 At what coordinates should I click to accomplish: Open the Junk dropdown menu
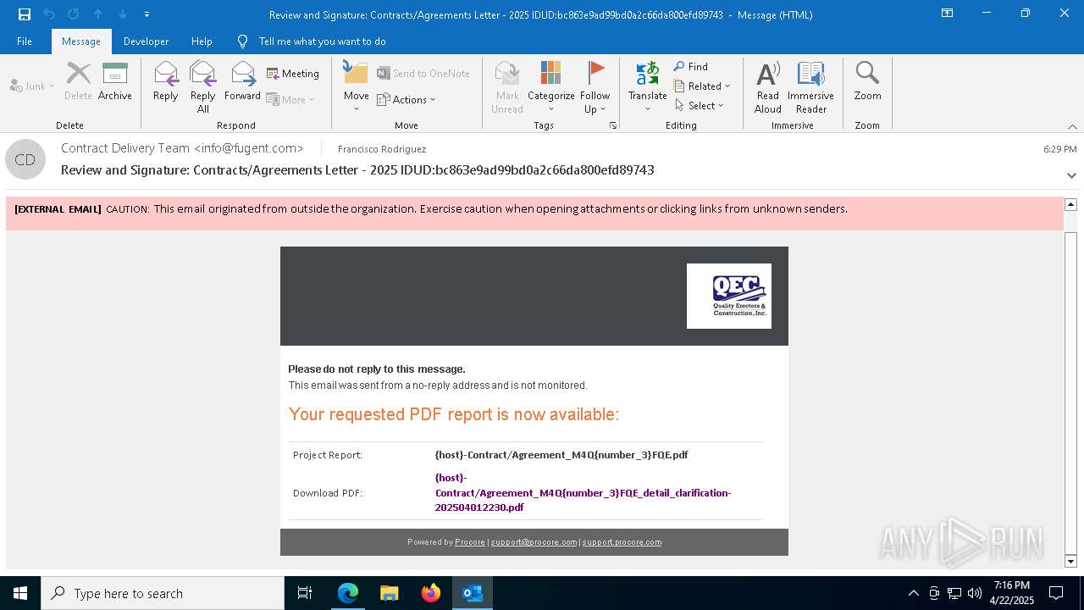tap(31, 86)
